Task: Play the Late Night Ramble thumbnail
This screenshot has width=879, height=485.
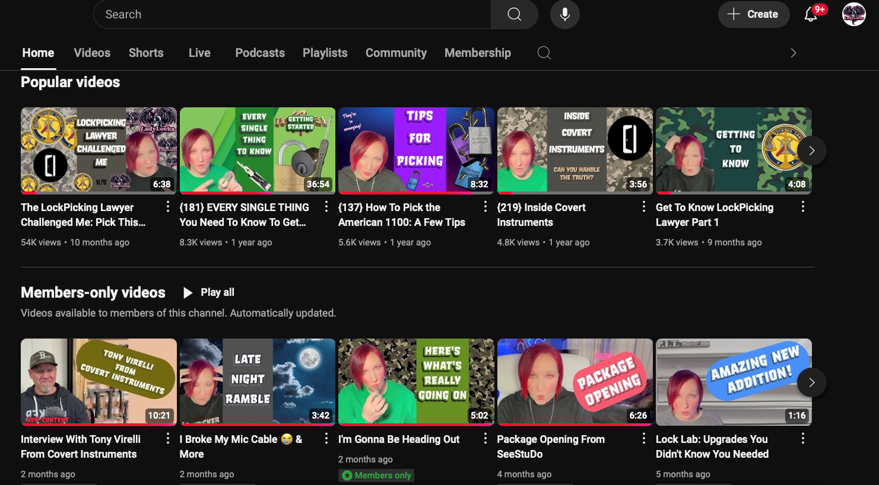Action: click(x=258, y=382)
